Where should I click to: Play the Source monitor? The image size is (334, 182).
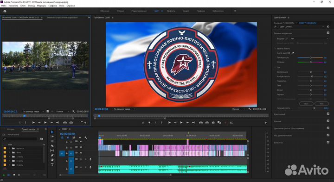click(x=45, y=122)
